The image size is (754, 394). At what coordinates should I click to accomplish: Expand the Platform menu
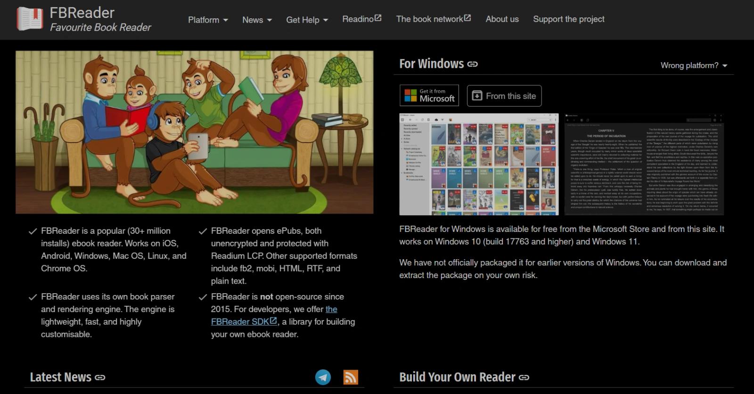[x=208, y=20]
